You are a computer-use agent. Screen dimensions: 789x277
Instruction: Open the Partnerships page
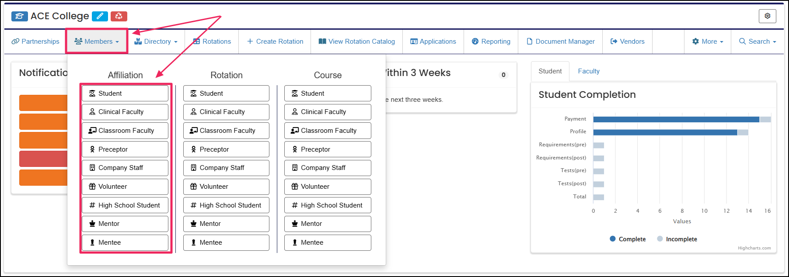point(35,42)
